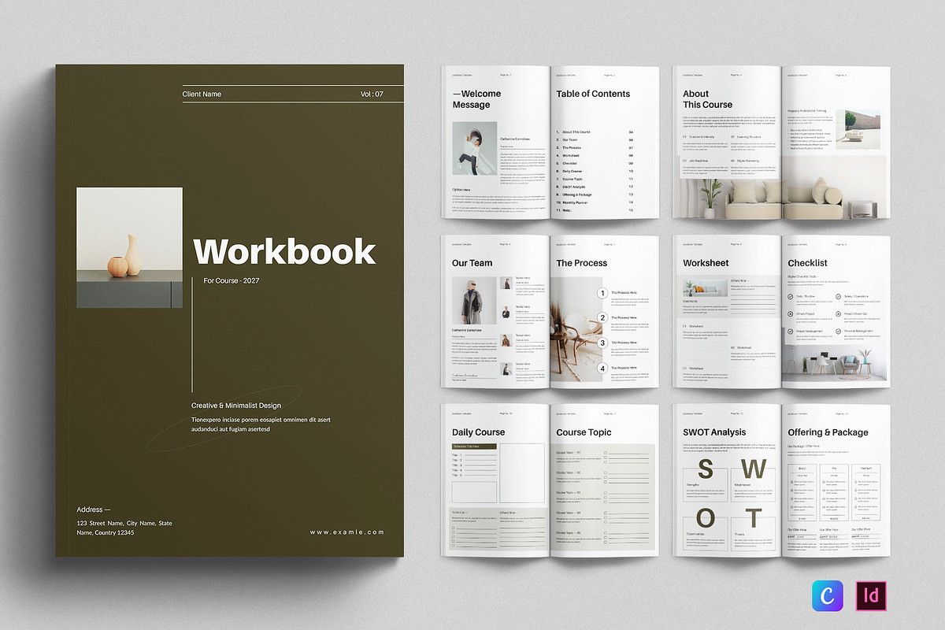Screen dimensions: 945x630
Task: Click Vol : 07 on the cover
Action: (372, 94)
